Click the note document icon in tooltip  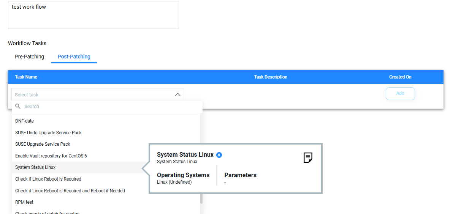pyautogui.click(x=308, y=157)
